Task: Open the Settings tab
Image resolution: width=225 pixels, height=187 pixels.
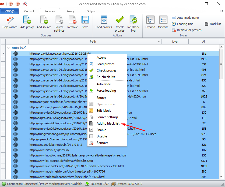Action: (9, 11)
